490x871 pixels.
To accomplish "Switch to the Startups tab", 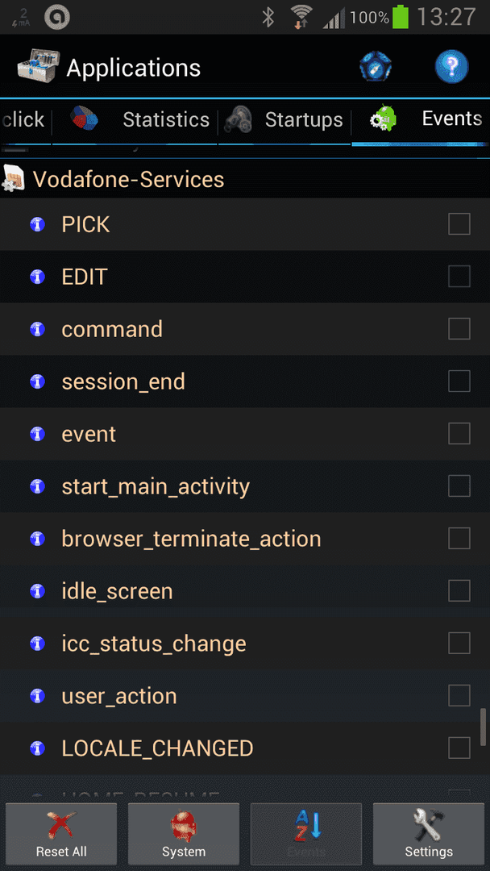I will pos(304,119).
